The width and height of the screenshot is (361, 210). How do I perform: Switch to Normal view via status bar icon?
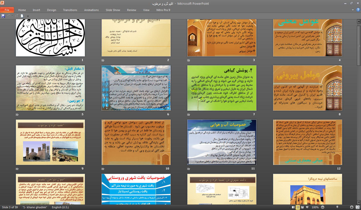click(x=293, y=207)
